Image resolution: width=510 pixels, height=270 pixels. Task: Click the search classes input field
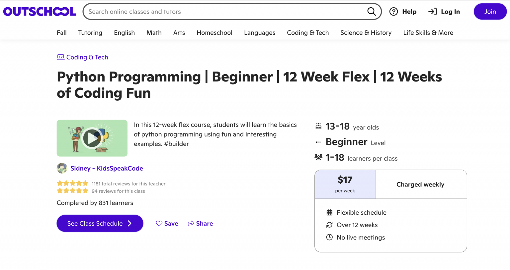coord(226,12)
